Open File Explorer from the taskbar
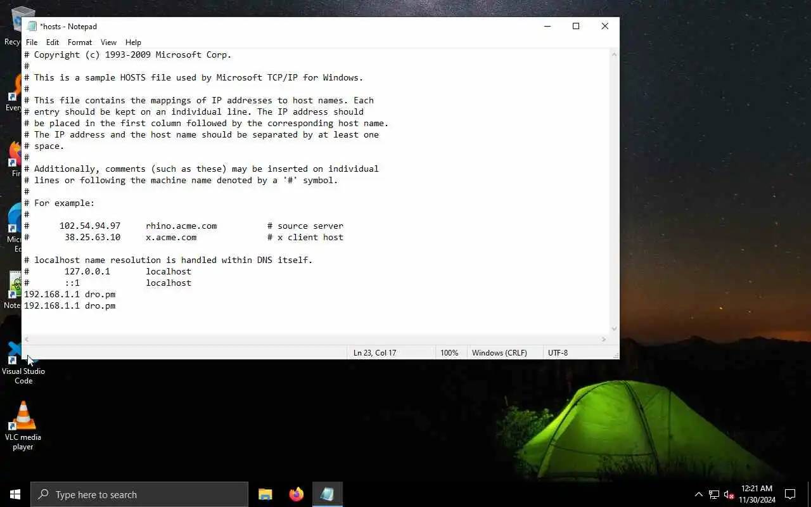The height and width of the screenshot is (507, 811). 265,494
